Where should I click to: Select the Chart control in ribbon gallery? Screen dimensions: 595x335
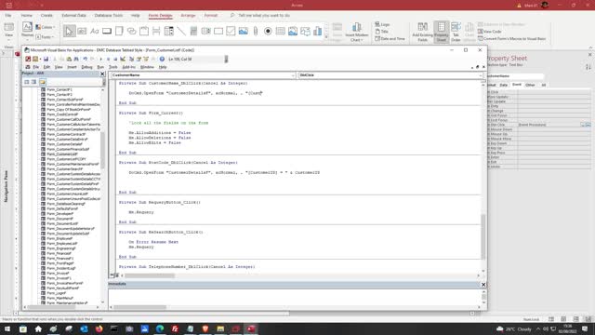coord(317,31)
